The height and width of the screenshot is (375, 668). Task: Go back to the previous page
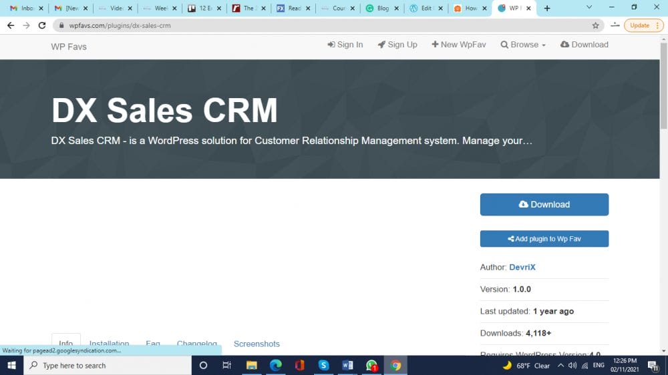(11, 25)
